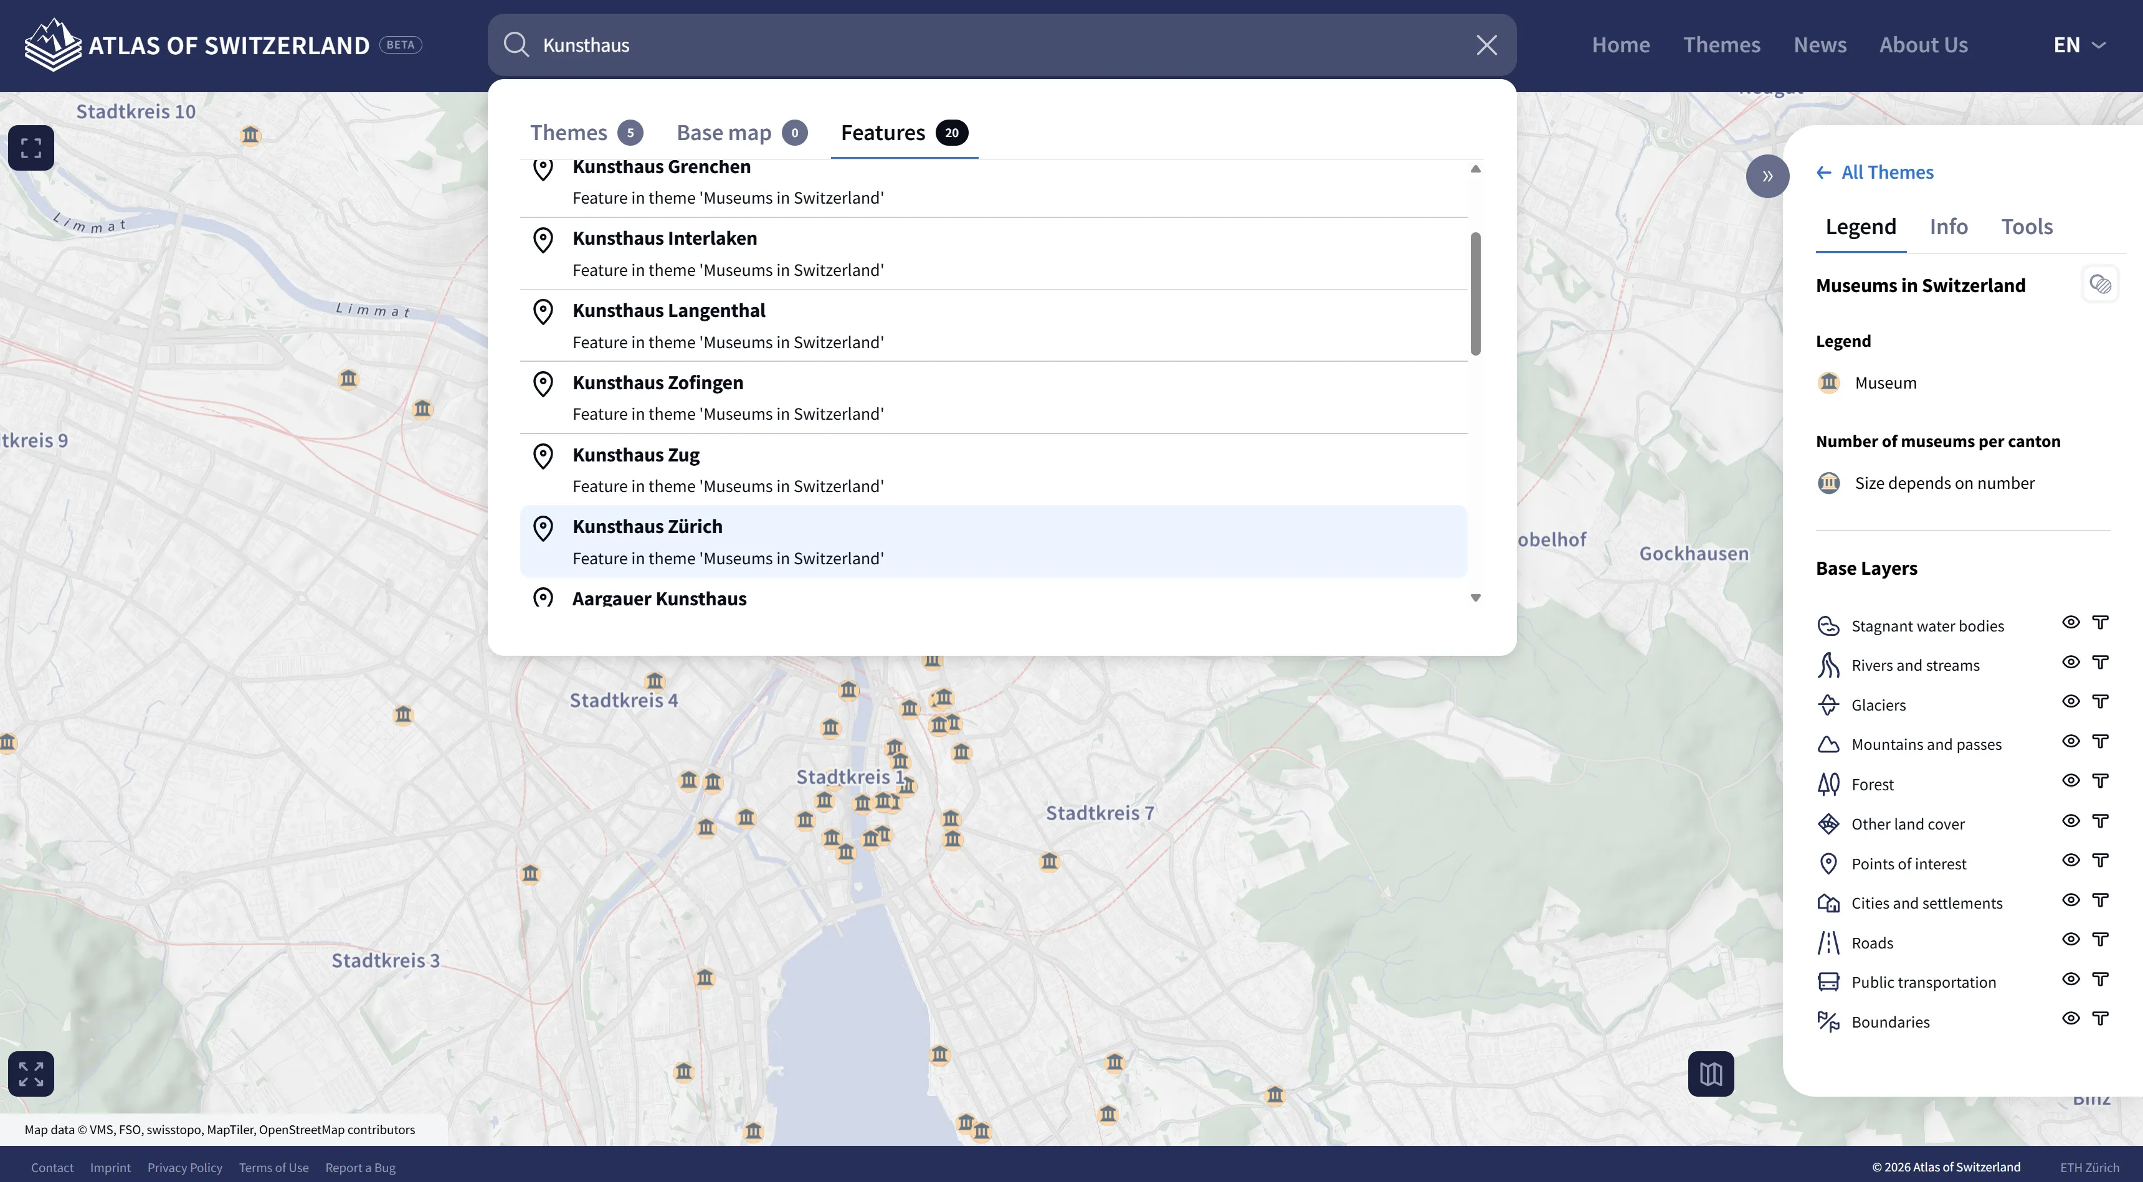
Task: Click the Kunsthaus search input field
Action: click(1002, 45)
